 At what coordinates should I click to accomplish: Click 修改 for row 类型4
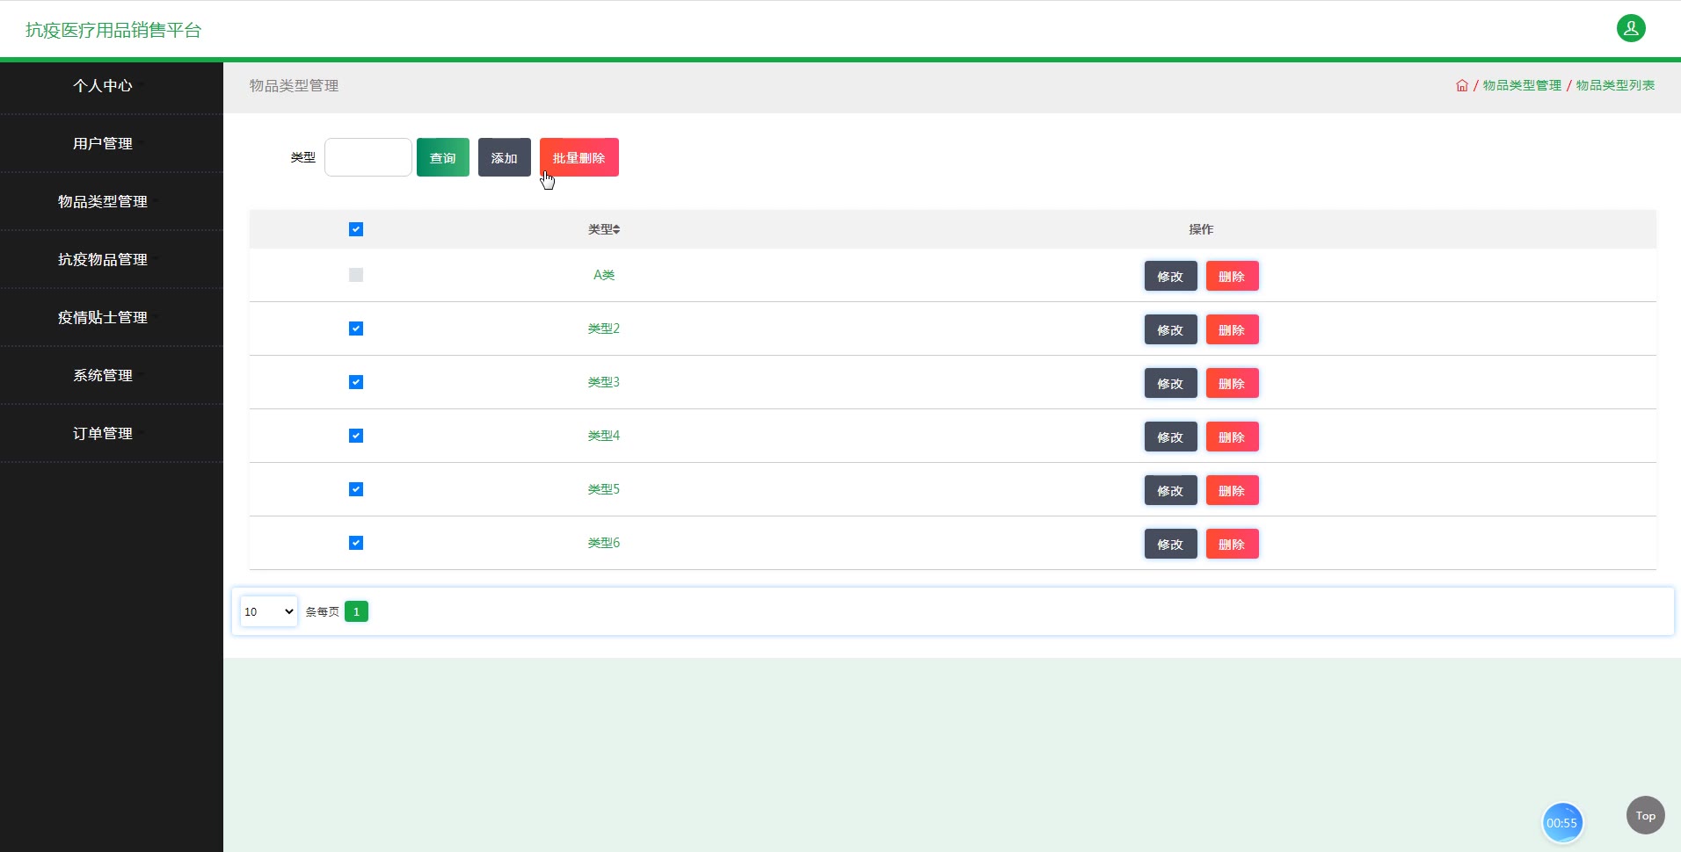pos(1171,437)
